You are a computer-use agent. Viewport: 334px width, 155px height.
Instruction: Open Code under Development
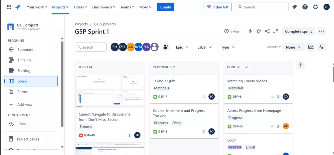coord(31,124)
